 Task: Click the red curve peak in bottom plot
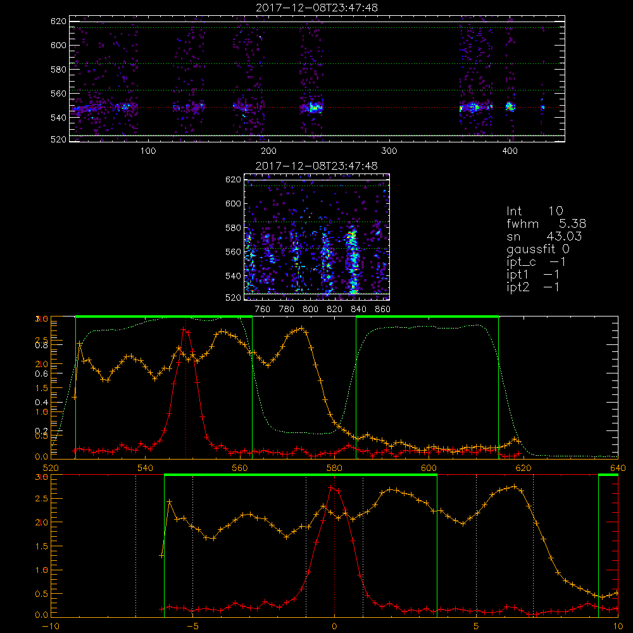point(332,487)
